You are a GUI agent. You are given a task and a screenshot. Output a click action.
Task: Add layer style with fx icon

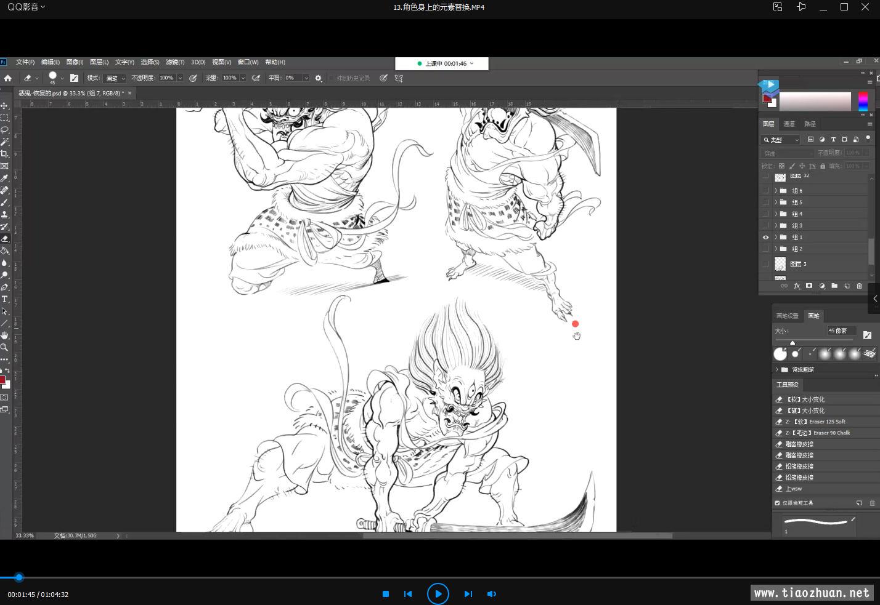[797, 286]
